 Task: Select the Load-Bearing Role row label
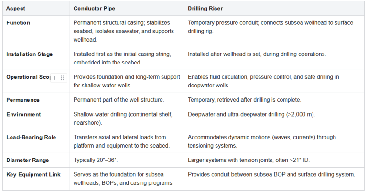[31, 137]
